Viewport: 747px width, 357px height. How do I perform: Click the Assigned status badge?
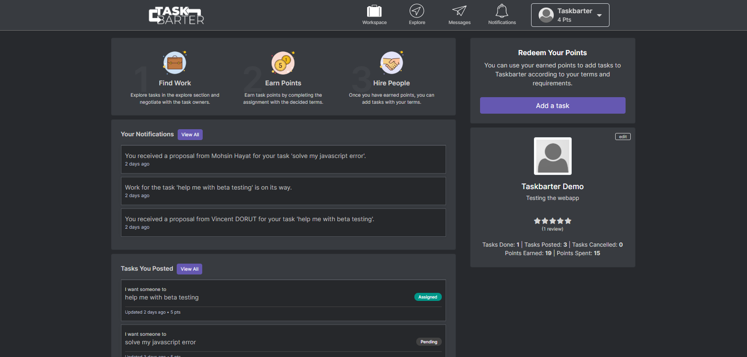(x=428, y=297)
